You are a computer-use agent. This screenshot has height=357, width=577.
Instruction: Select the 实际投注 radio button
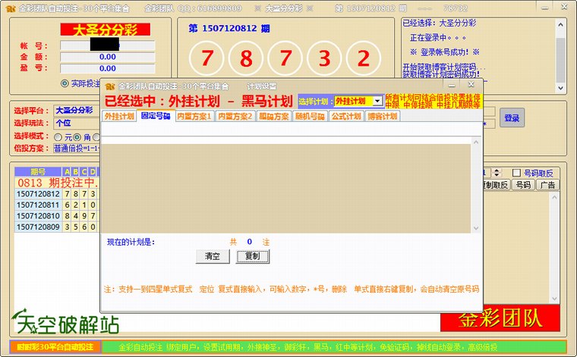click(65, 83)
